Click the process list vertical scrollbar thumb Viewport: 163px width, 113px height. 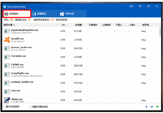pyautogui.click(x=160, y=32)
